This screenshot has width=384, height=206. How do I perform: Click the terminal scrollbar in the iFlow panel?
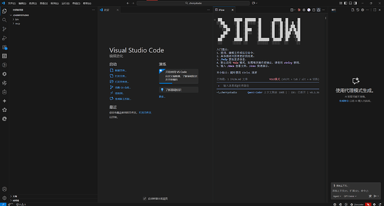(326, 18)
